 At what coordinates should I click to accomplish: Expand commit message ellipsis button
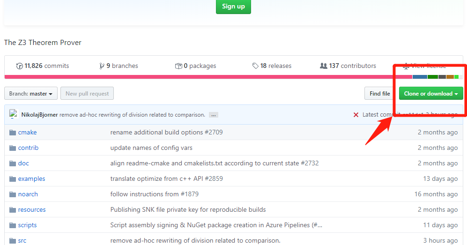click(x=214, y=115)
